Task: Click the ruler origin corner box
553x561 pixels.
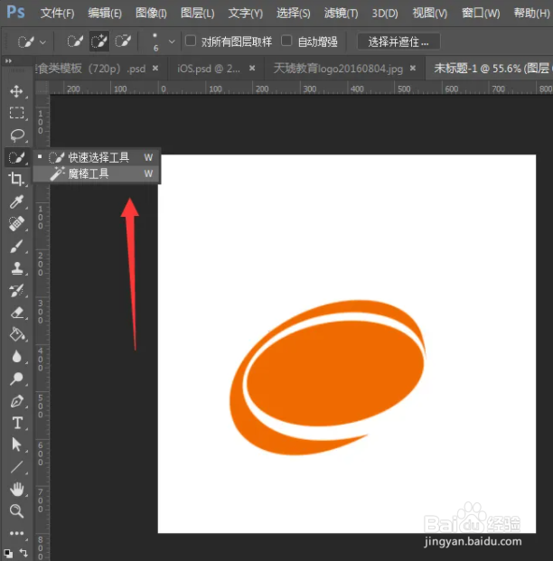Action: click(42, 88)
